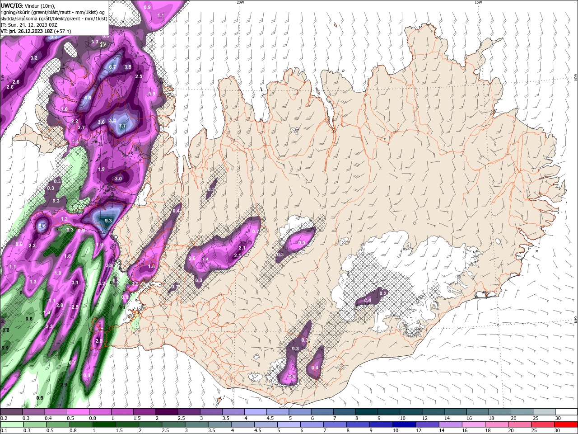Select light gray top-row swatch between 25 and 30
Screen dimensions: 578x434
(544, 412)
